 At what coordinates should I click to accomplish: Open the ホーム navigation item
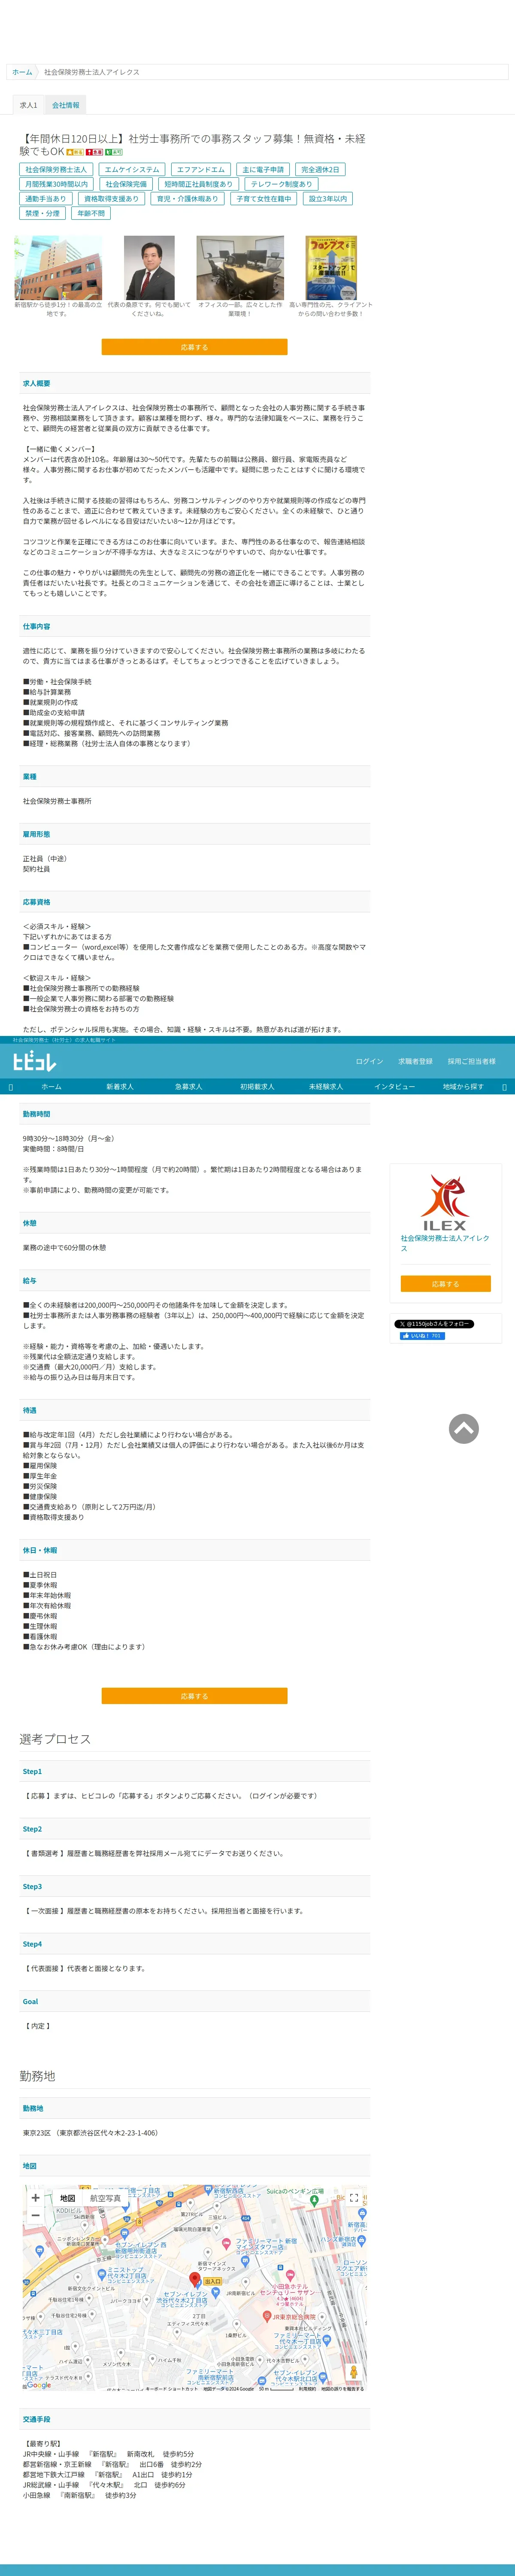tap(51, 1086)
